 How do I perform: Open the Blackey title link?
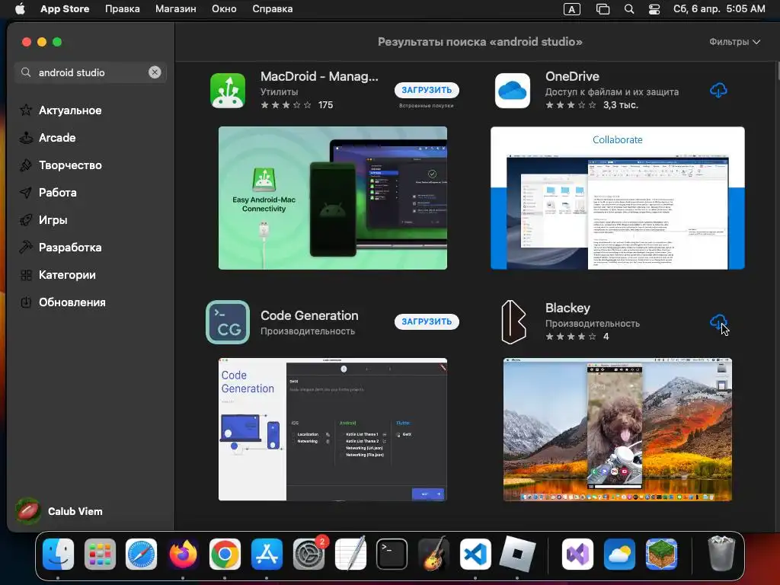(x=567, y=308)
